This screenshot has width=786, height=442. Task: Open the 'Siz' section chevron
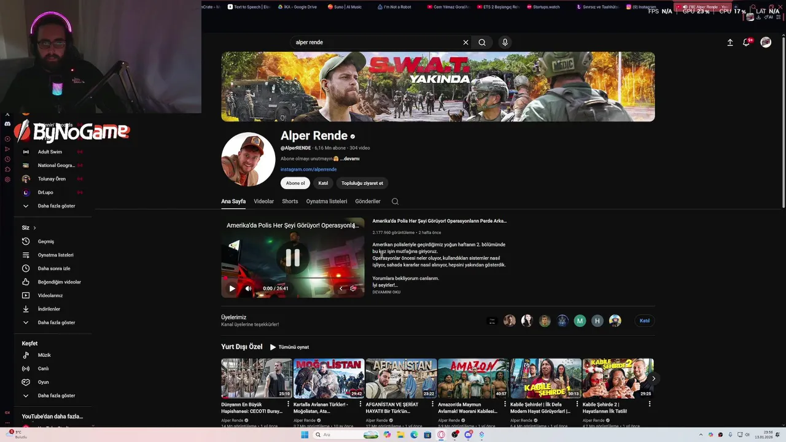point(34,228)
